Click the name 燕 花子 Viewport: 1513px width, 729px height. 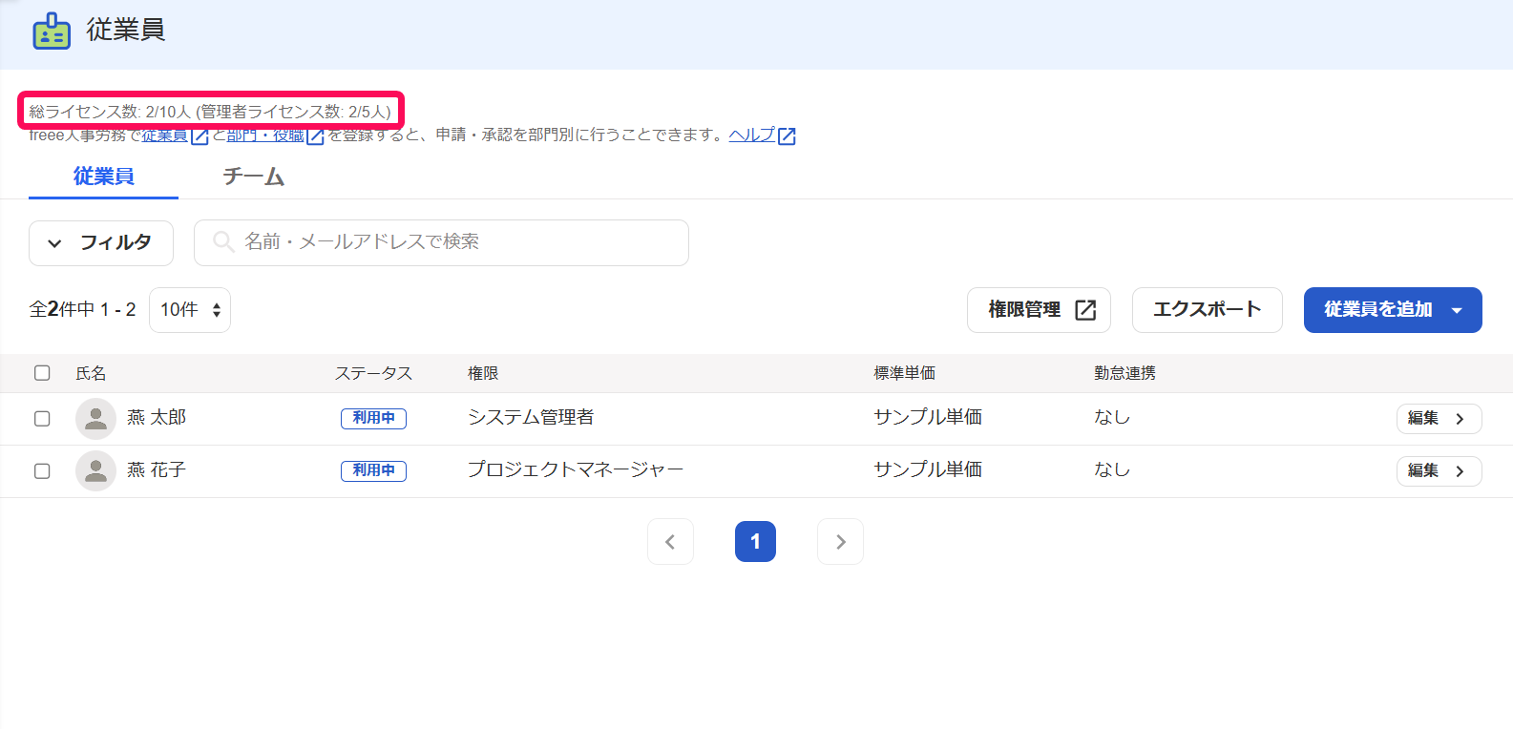click(157, 470)
